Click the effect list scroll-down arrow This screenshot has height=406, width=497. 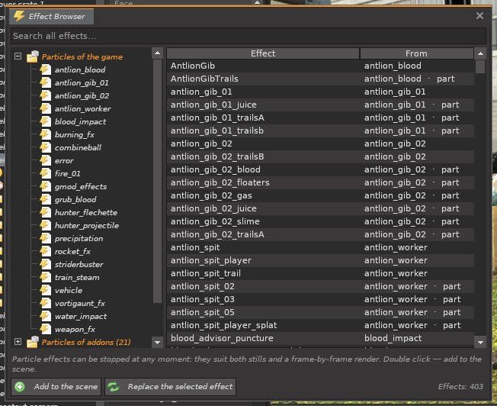click(x=480, y=342)
